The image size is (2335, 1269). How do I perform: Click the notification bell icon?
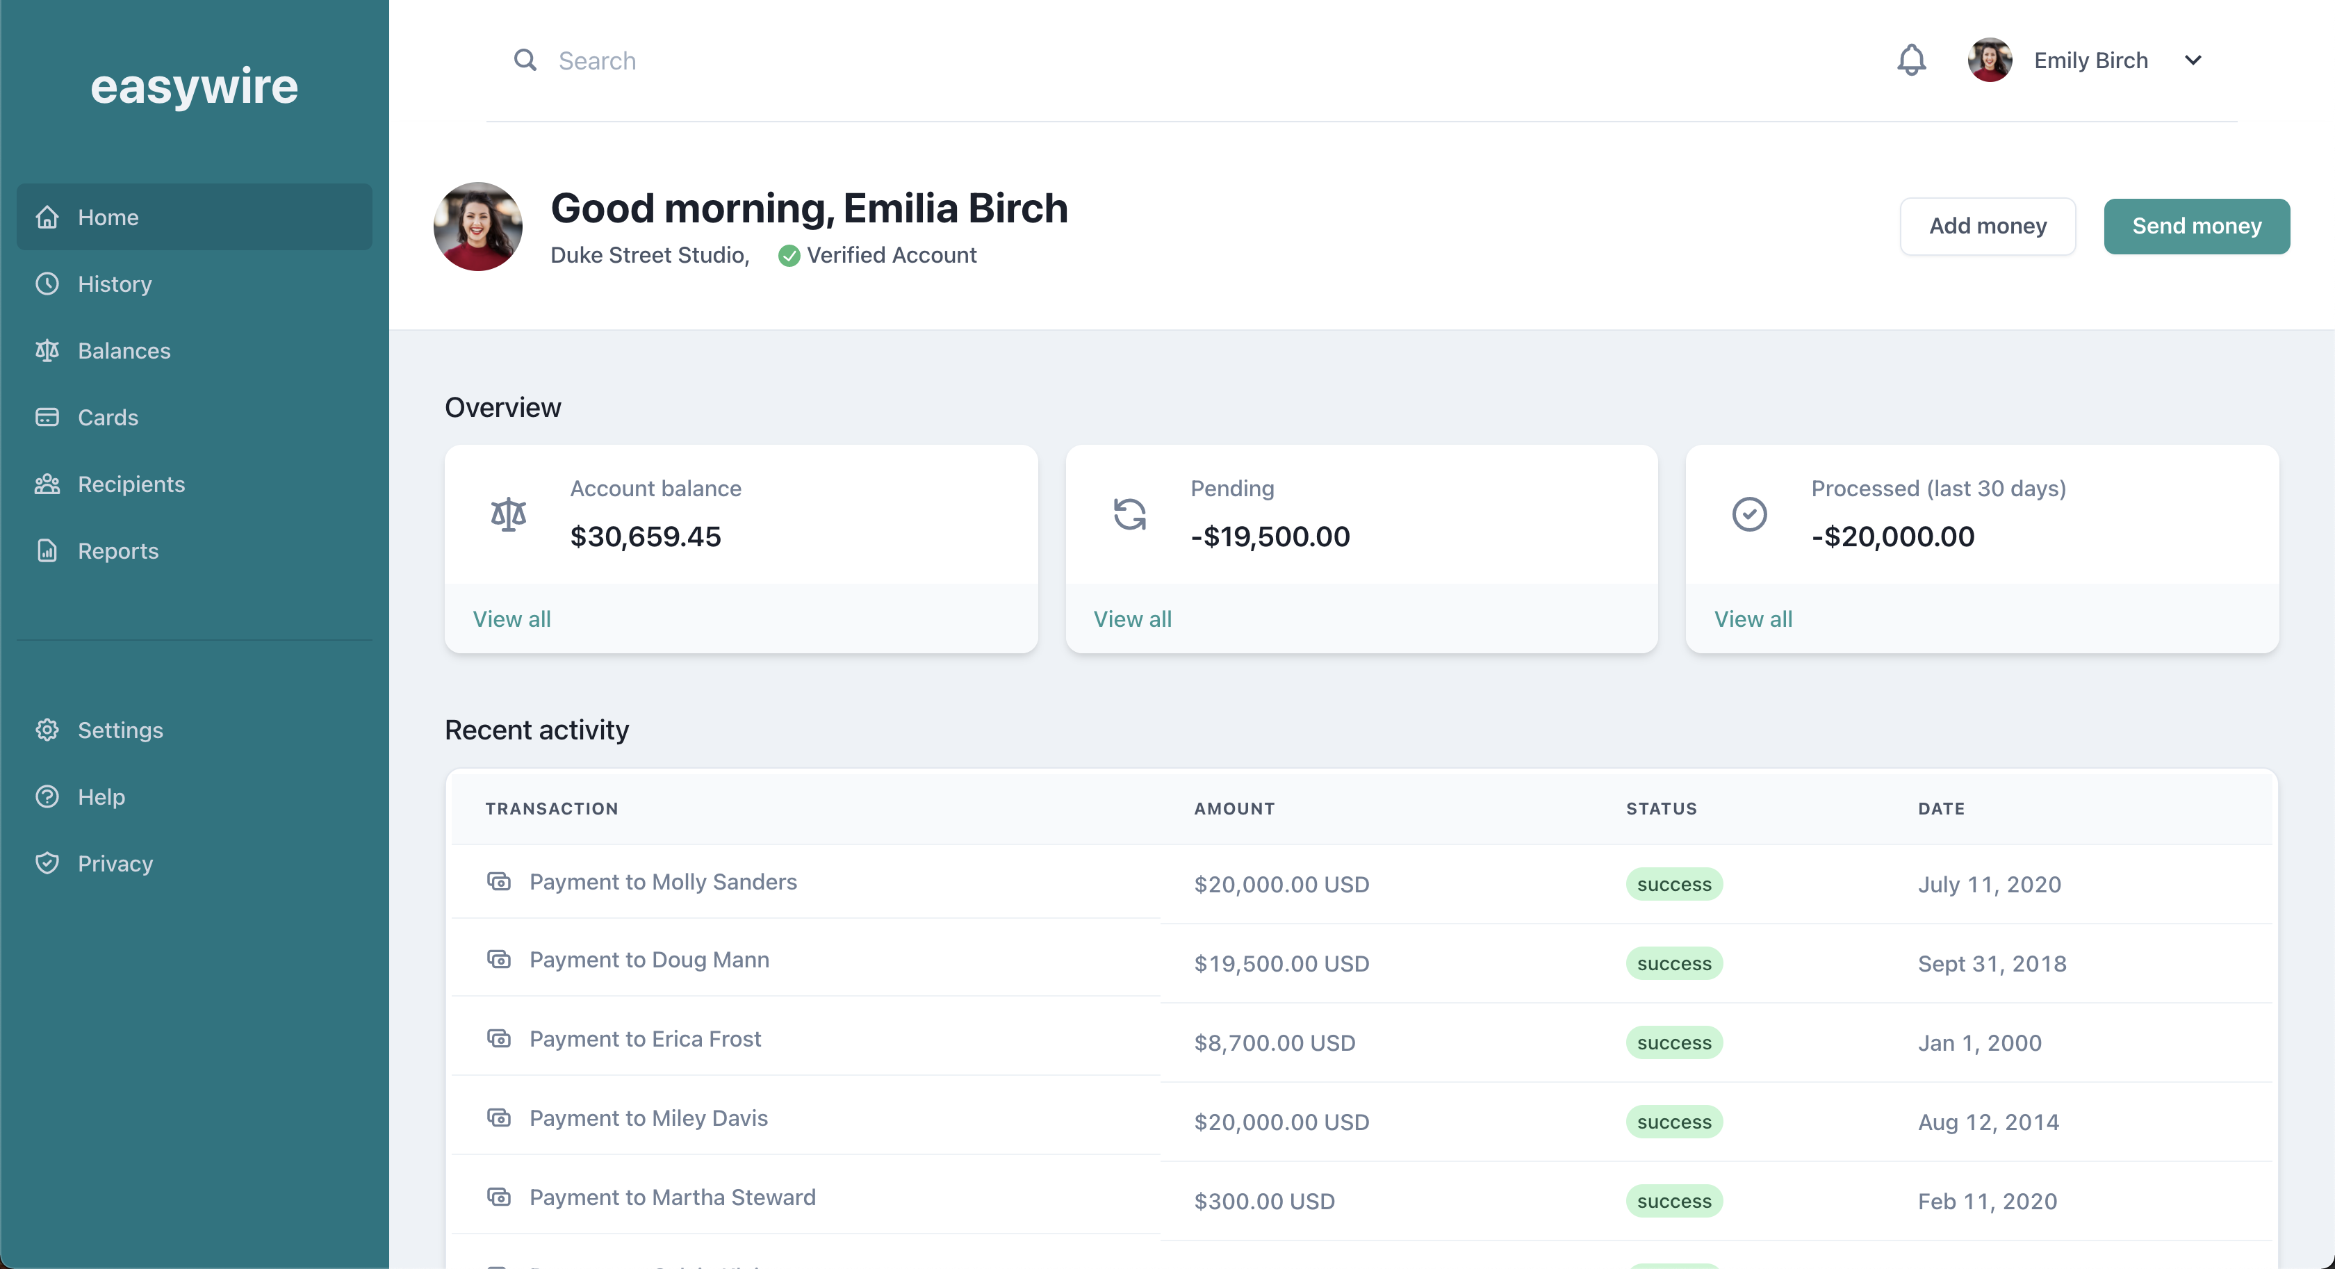point(1911,60)
